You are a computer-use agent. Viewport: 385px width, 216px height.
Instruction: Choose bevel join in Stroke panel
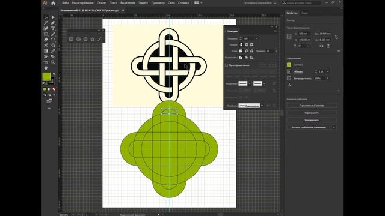pos(251,51)
